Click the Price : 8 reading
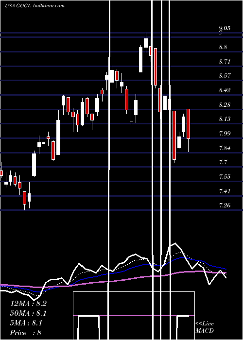The width and height of the screenshot is (243, 340). coord(26,333)
